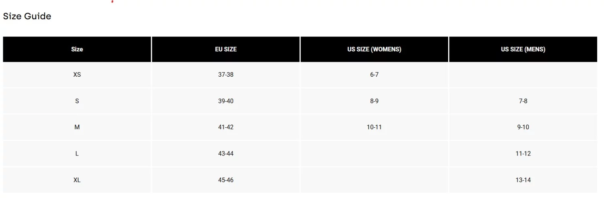604x198 pixels.
Task: Select the mens 13-14 size cell
Action: pyautogui.click(x=523, y=180)
